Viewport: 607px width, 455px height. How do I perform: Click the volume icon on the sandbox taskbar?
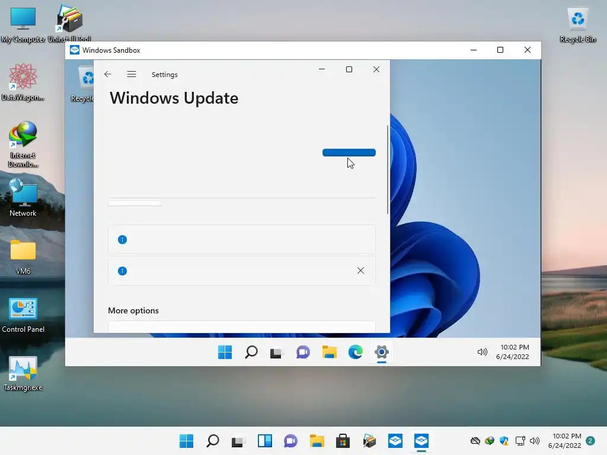pos(483,352)
